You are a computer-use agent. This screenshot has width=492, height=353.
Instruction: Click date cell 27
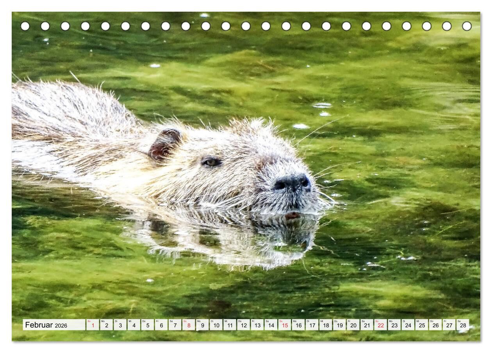click(x=449, y=325)
